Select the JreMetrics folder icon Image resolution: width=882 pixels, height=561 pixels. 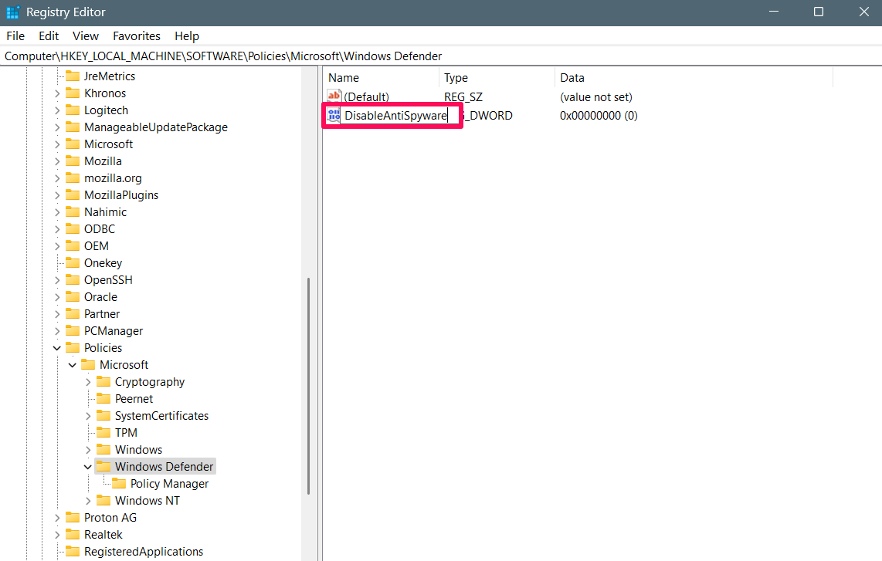[x=73, y=76]
